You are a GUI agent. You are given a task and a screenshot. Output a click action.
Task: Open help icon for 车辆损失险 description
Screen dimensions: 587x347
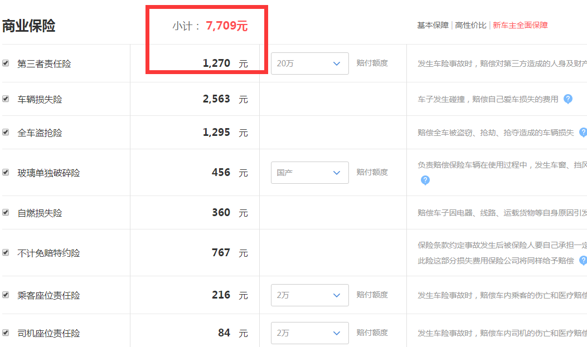point(568,99)
